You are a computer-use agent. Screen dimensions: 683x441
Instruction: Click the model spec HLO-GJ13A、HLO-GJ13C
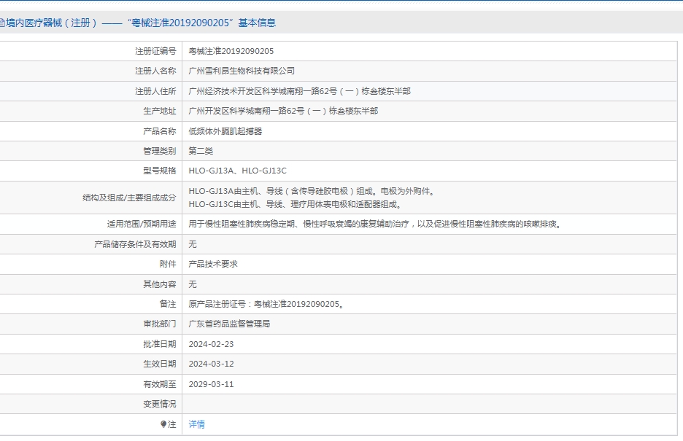tap(238, 171)
